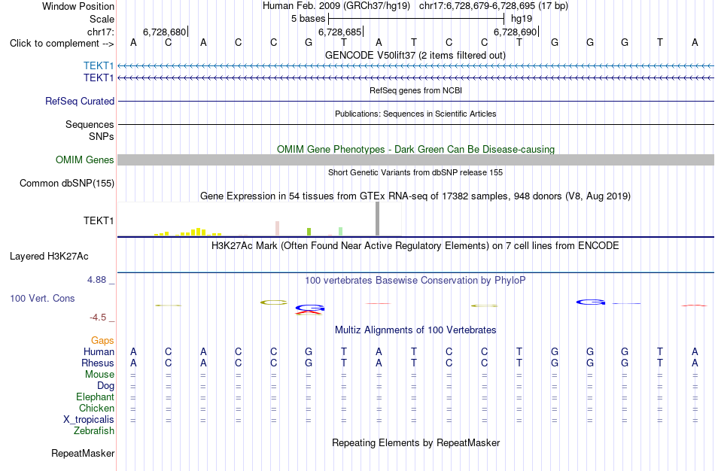
Task: Select the Elephant species label
Action: tap(96, 397)
